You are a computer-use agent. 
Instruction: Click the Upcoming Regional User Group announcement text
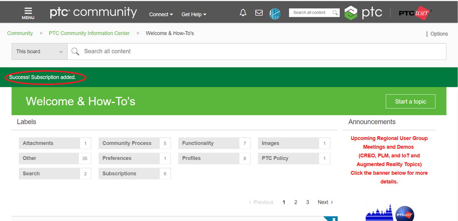click(389, 160)
